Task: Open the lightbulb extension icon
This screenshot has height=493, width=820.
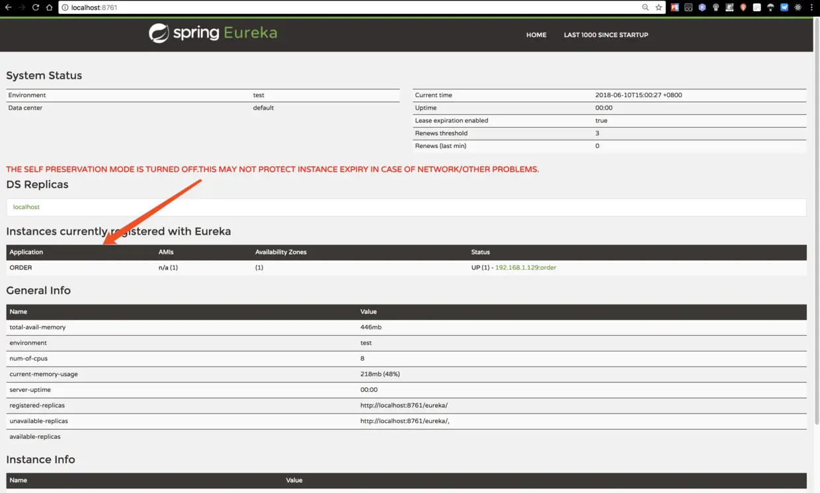Action: click(x=716, y=7)
